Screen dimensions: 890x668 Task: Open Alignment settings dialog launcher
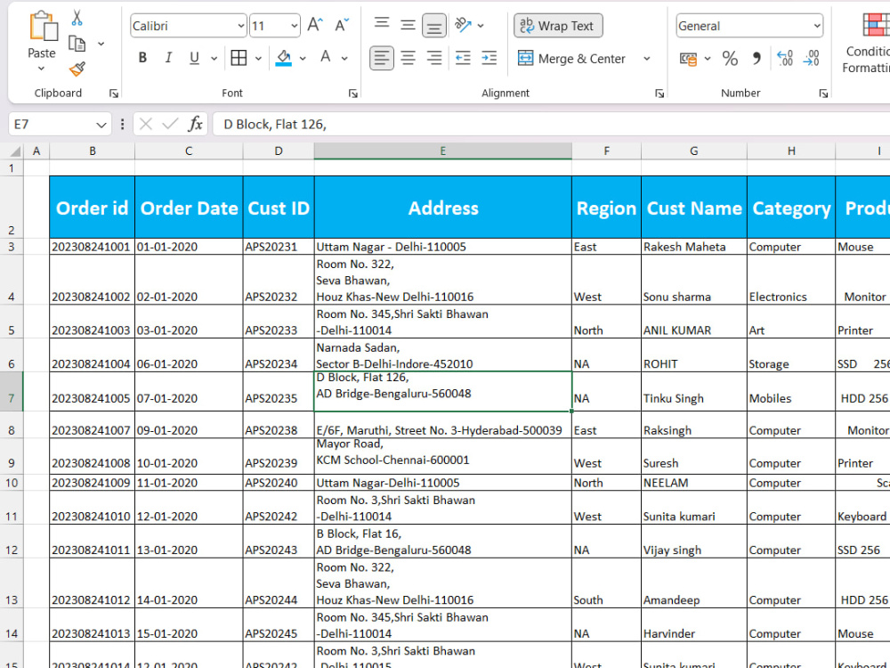click(659, 94)
